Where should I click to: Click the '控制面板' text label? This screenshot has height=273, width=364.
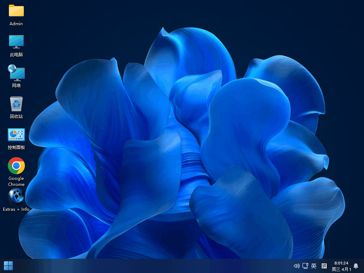[16, 148]
